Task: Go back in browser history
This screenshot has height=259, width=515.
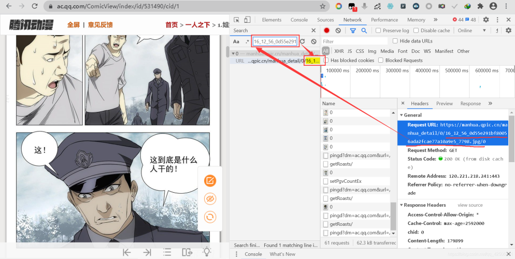Action: coord(9,6)
